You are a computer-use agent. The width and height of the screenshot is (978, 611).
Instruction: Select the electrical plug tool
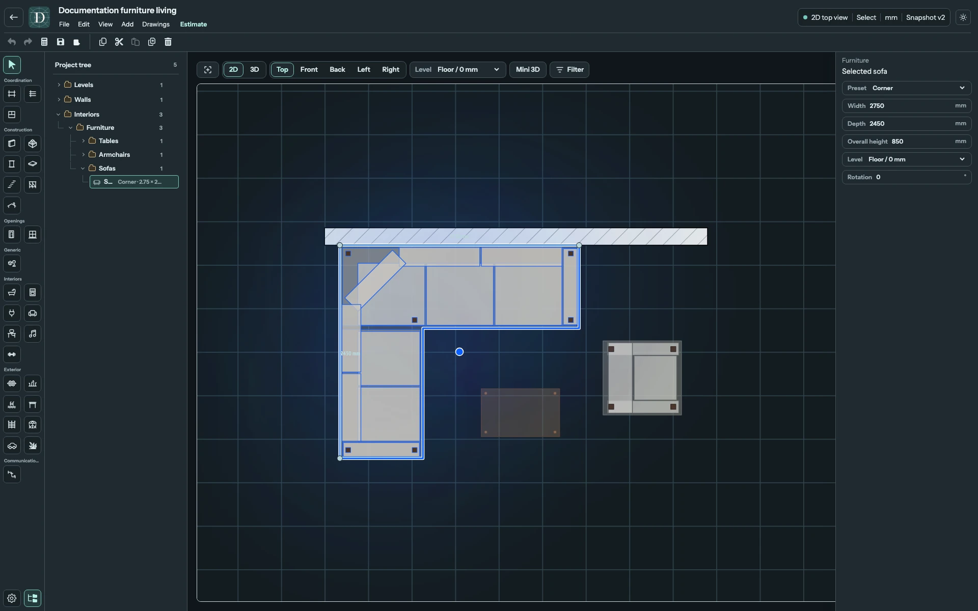coord(12,313)
